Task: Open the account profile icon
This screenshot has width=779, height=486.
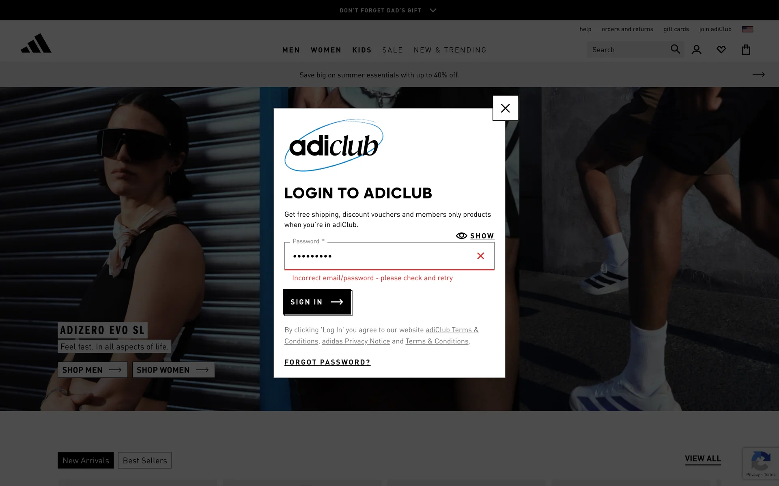Action: 697,50
